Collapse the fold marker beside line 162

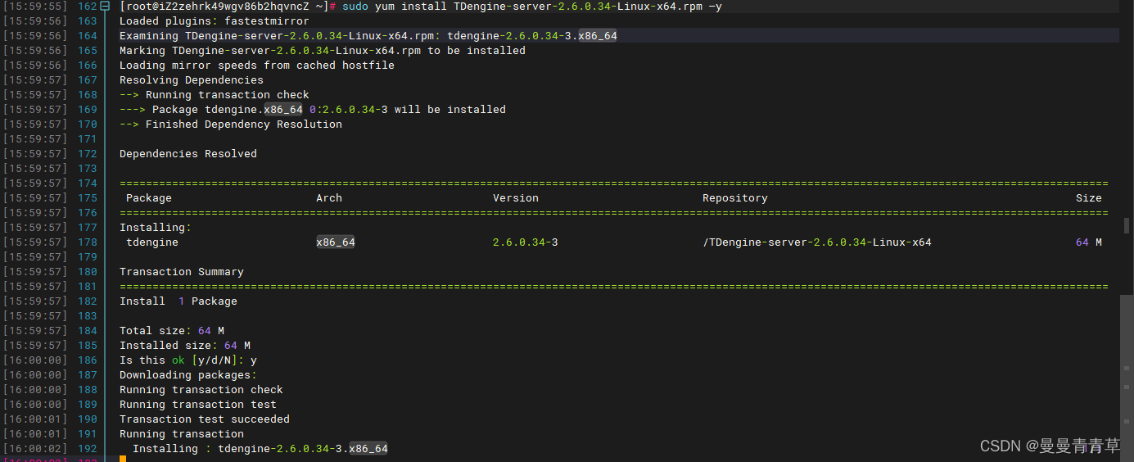coord(104,7)
